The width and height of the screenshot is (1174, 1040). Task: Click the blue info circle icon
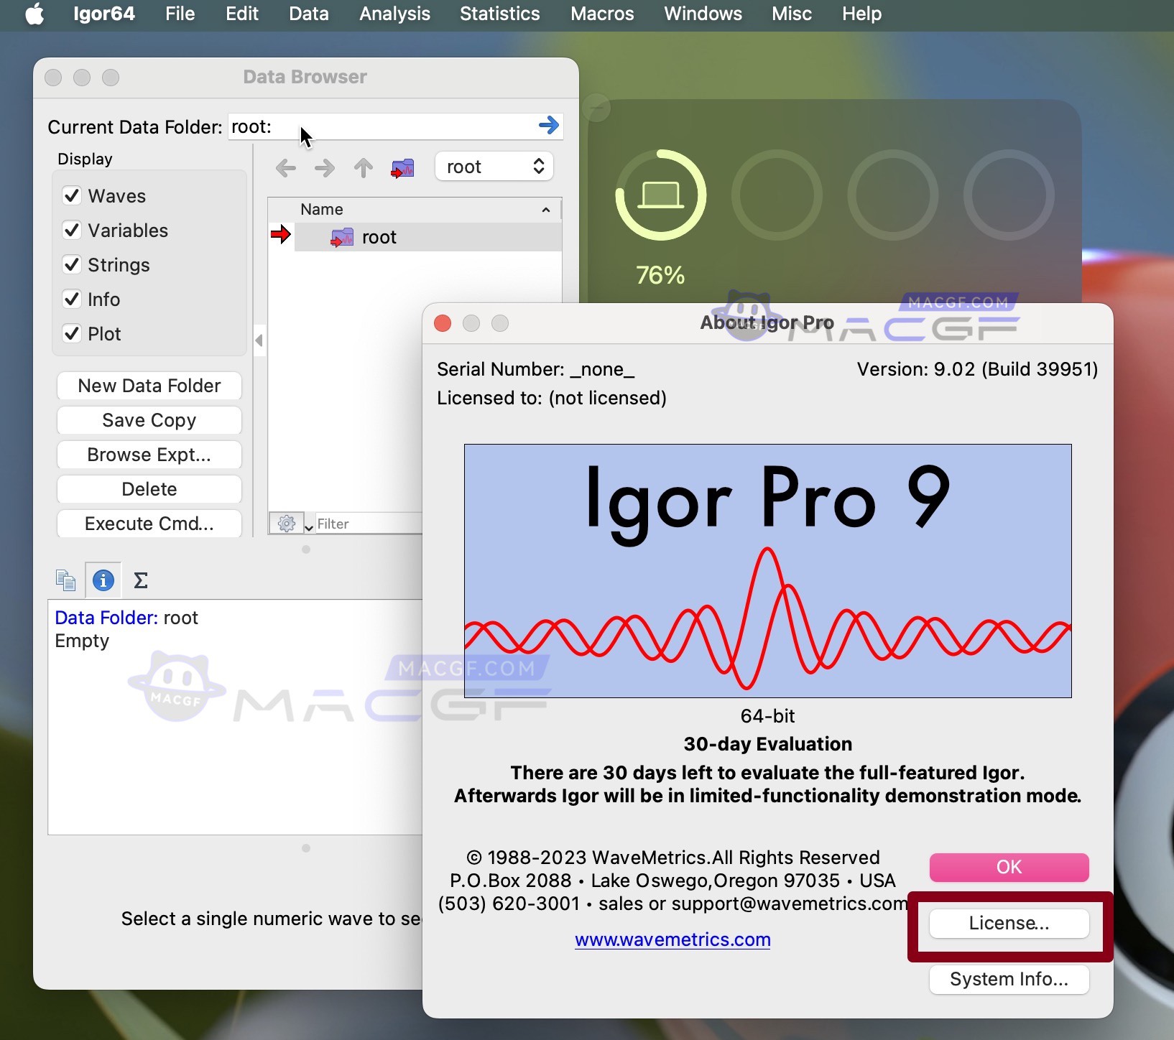(103, 580)
